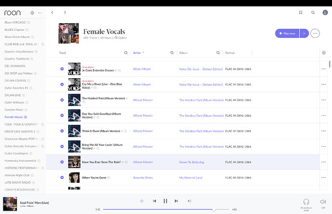The image size is (332, 214).
Task: Sort by the Format column header
Action: 230,53
